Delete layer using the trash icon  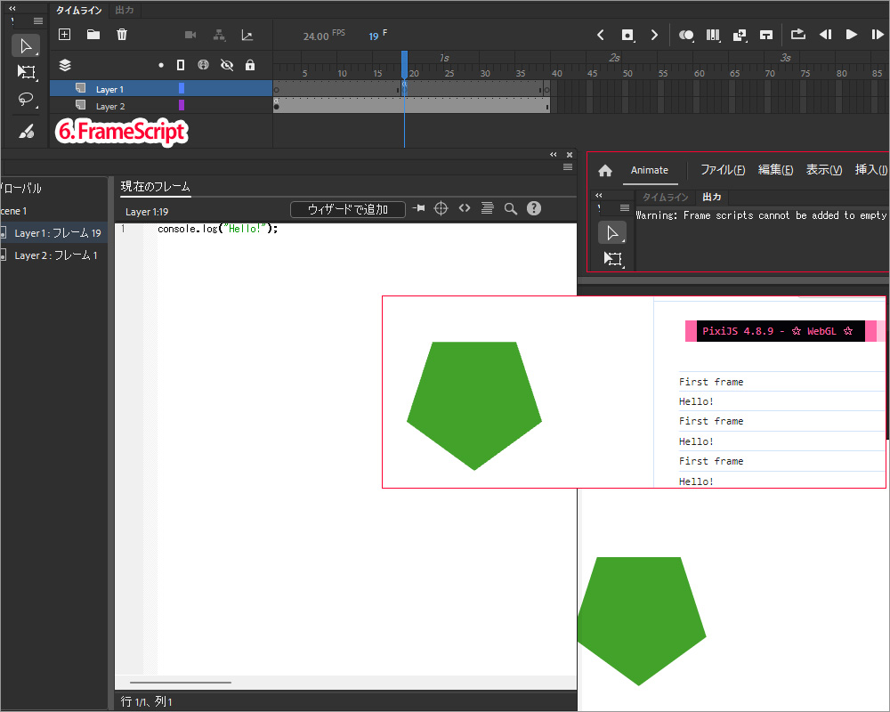click(122, 35)
